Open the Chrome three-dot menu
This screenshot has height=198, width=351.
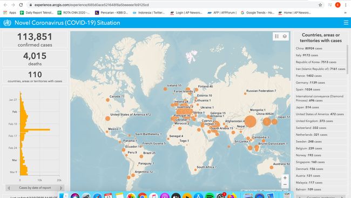tap(346, 5)
